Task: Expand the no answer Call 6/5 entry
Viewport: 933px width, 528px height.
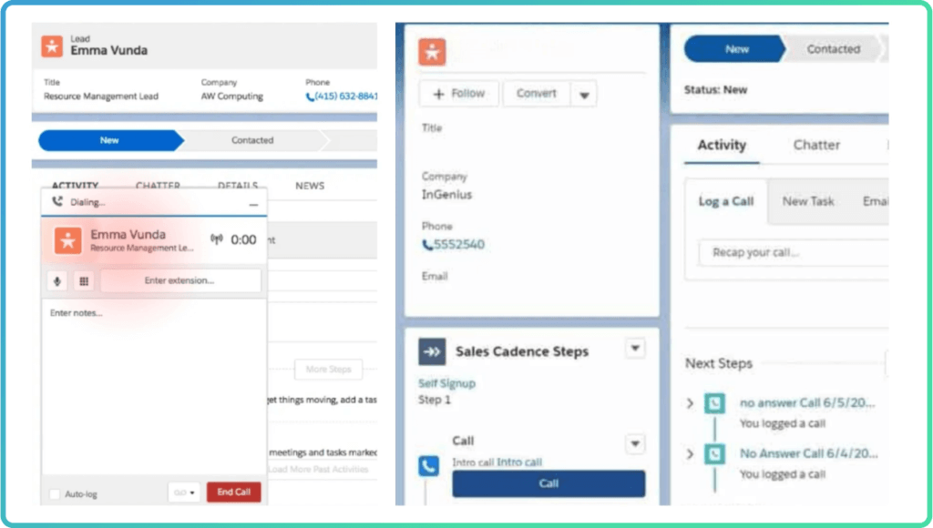Action: 691,403
